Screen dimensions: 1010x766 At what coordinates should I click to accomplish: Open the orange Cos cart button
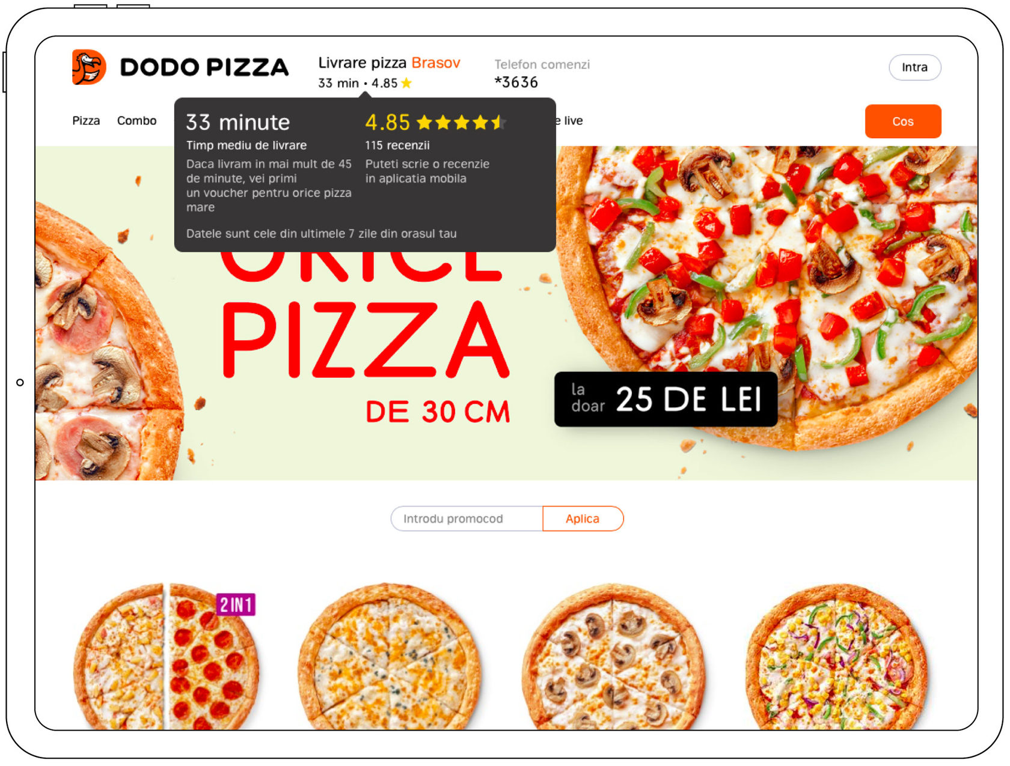click(x=902, y=121)
